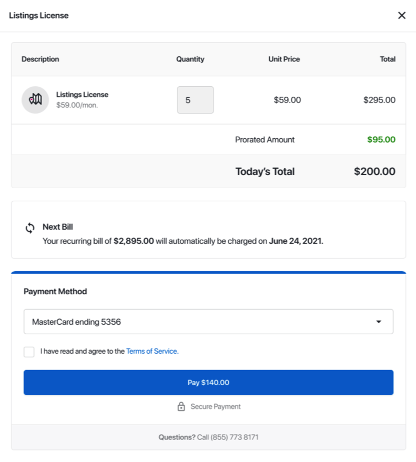The height and width of the screenshot is (462, 416).
Task: Click the recurring Next Bill refresh icon
Action: (30, 228)
